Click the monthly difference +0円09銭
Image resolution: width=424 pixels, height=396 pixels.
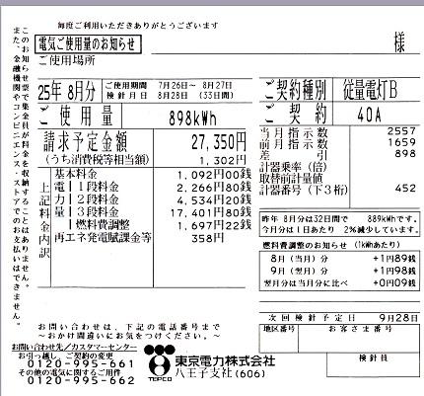coord(394,282)
